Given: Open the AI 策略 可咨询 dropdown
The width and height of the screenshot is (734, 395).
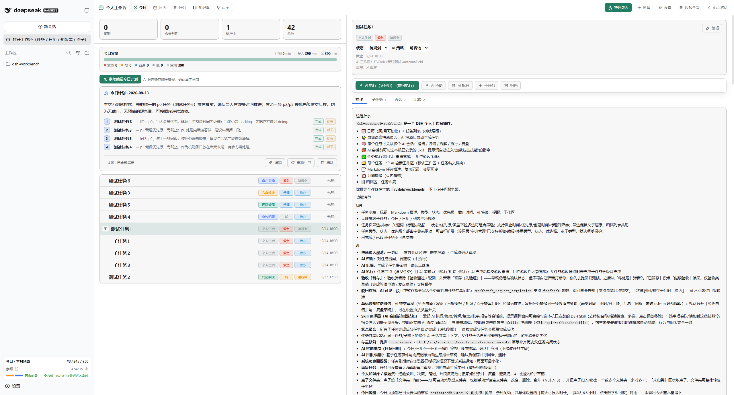Looking at the screenshot, I should pos(418,48).
